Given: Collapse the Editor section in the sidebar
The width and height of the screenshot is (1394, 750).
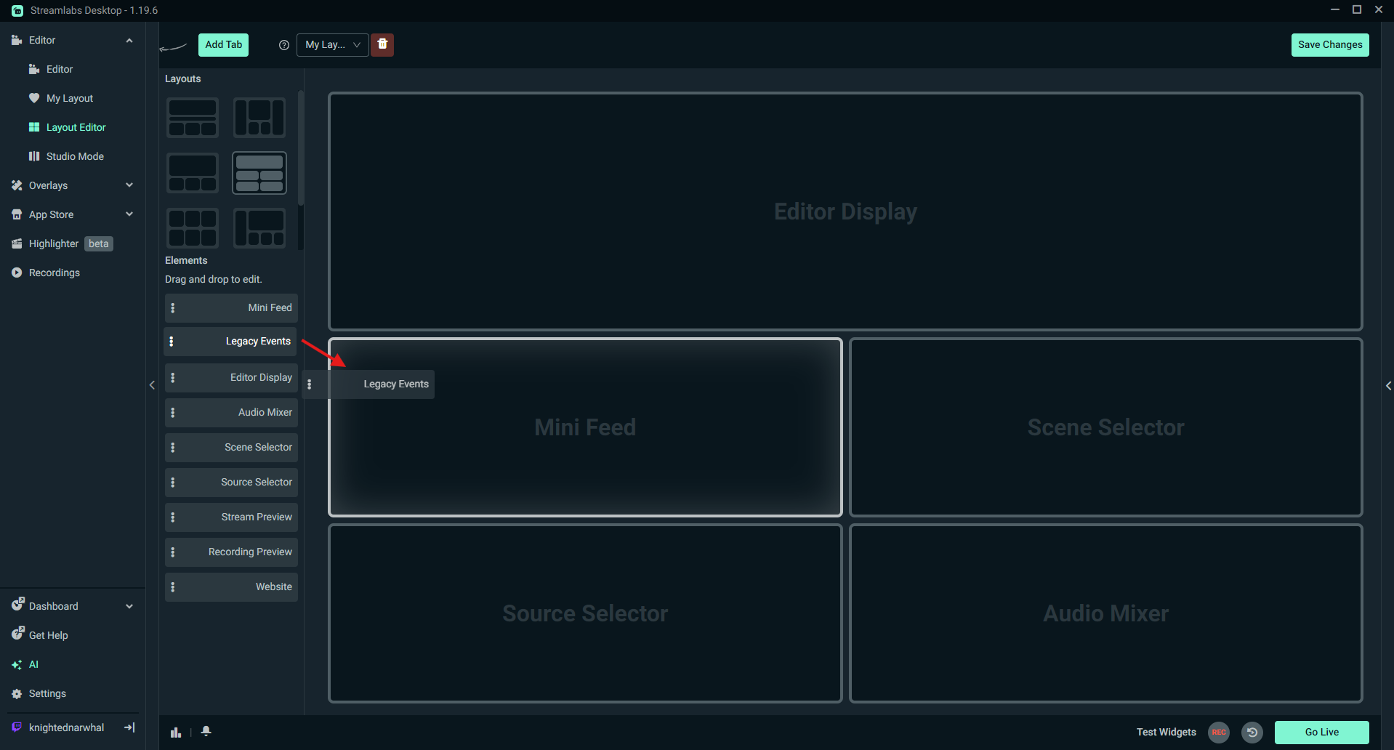Looking at the screenshot, I should [x=129, y=40].
